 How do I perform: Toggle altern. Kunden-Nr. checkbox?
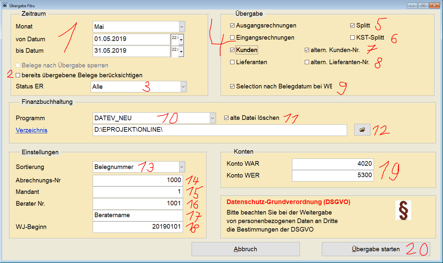pos(307,50)
